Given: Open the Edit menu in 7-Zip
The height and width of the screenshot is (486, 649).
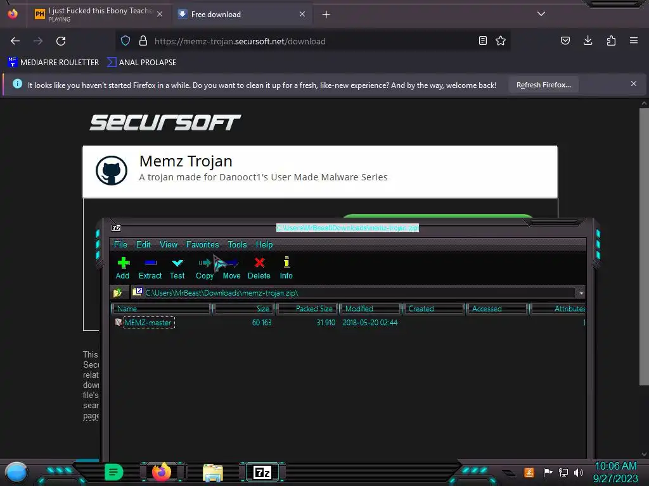Looking at the screenshot, I should pos(143,245).
